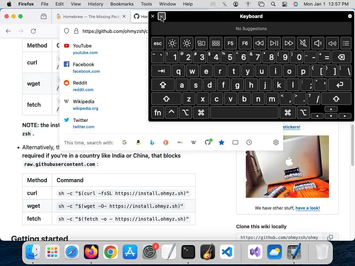Tap the Launchpad grid key
This screenshot has width=355, height=266.
[216, 43]
